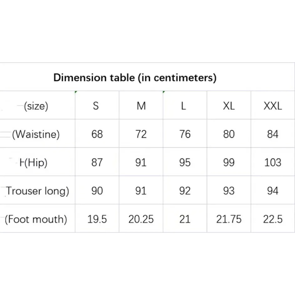Select the foot mouth 22.5 cell
This screenshot has width=295, height=295.
[273, 219]
